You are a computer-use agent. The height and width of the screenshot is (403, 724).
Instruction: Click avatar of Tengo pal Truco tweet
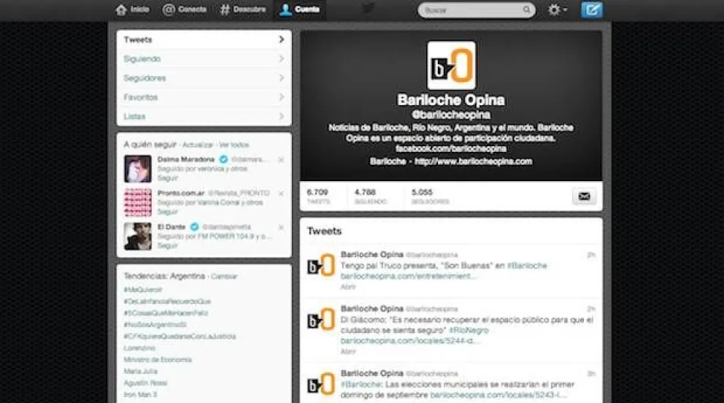pos(321,266)
